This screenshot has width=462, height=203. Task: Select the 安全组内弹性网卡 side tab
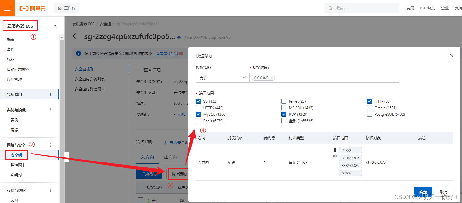coord(90,89)
